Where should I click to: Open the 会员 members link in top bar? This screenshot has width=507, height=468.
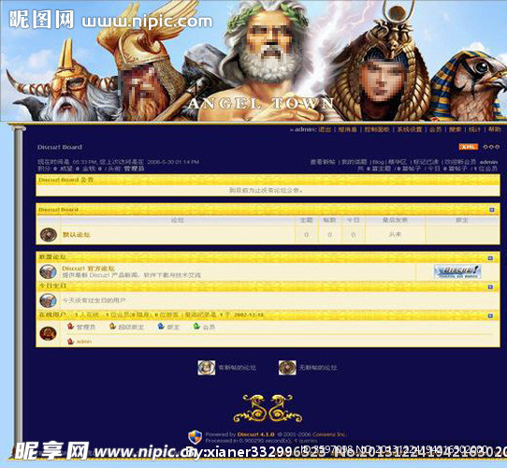pos(436,129)
